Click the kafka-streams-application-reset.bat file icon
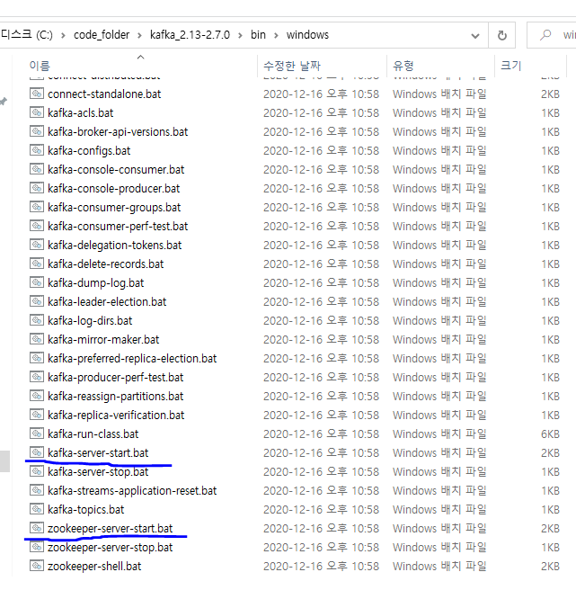 tap(37, 490)
